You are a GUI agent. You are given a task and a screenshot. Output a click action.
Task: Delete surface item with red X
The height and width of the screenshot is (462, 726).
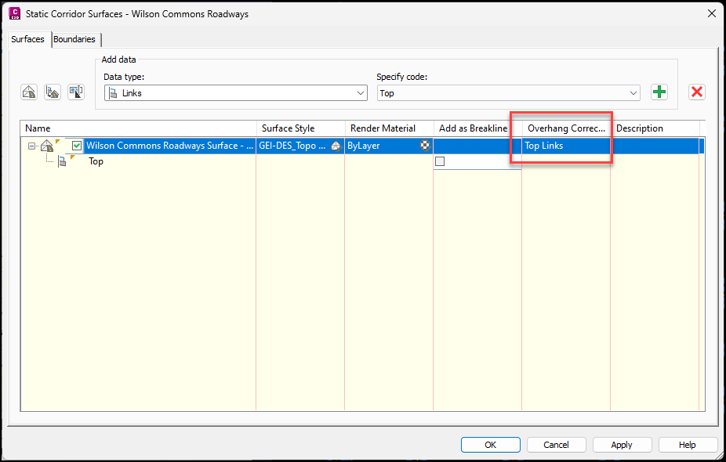696,92
